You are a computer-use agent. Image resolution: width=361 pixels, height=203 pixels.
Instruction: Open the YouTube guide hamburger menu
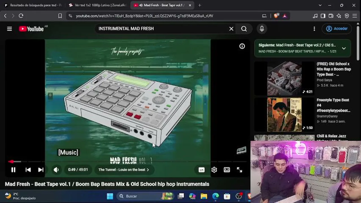[10, 29]
